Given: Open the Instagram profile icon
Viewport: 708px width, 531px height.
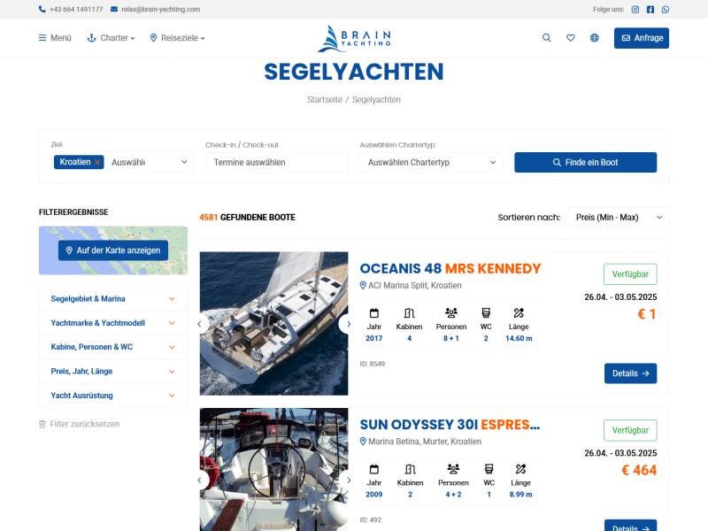Looking at the screenshot, I should pyautogui.click(x=635, y=10).
